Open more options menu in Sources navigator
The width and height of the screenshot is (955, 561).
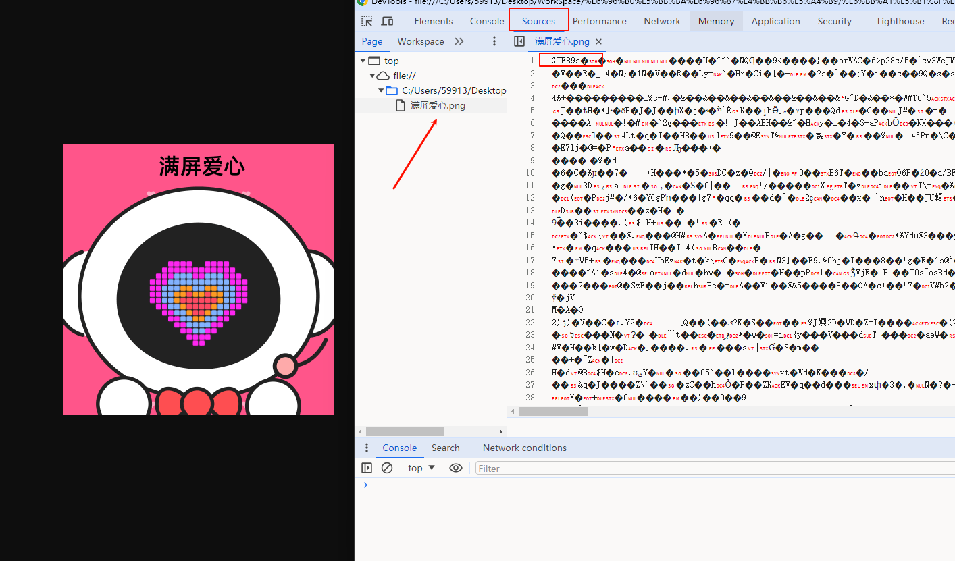494,41
